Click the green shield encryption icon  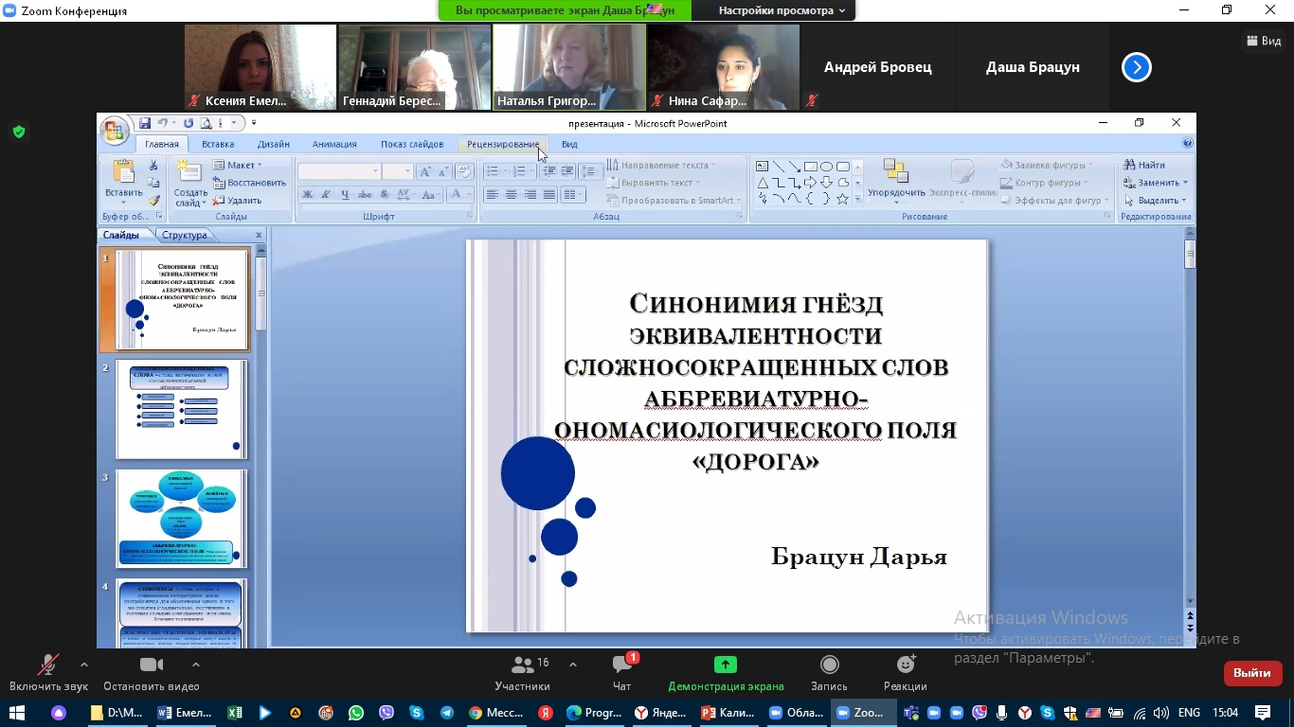pyautogui.click(x=19, y=132)
